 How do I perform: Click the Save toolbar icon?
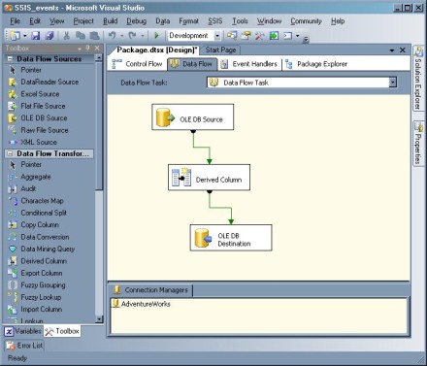point(35,35)
